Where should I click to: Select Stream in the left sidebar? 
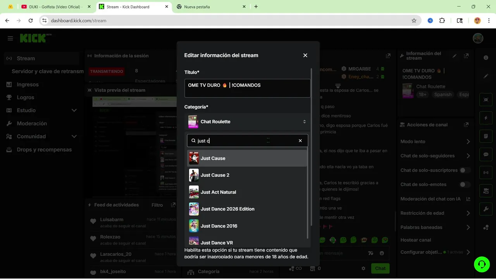(x=42, y=59)
